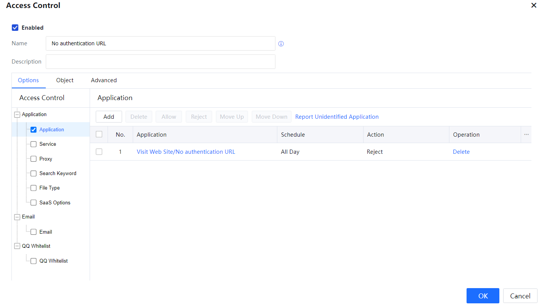
Task: Click into the Description input field
Action: (x=160, y=62)
